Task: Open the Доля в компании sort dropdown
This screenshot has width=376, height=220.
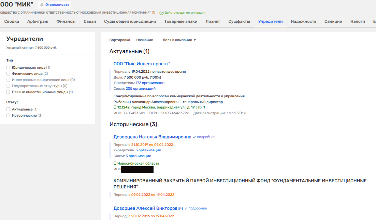Action: pos(179,40)
